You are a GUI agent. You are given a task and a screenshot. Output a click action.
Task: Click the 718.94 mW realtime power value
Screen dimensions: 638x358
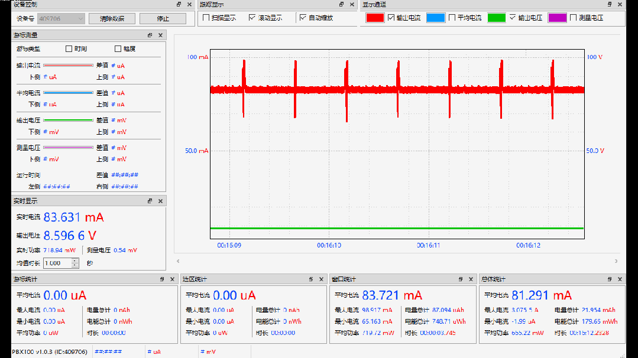coord(59,250)
